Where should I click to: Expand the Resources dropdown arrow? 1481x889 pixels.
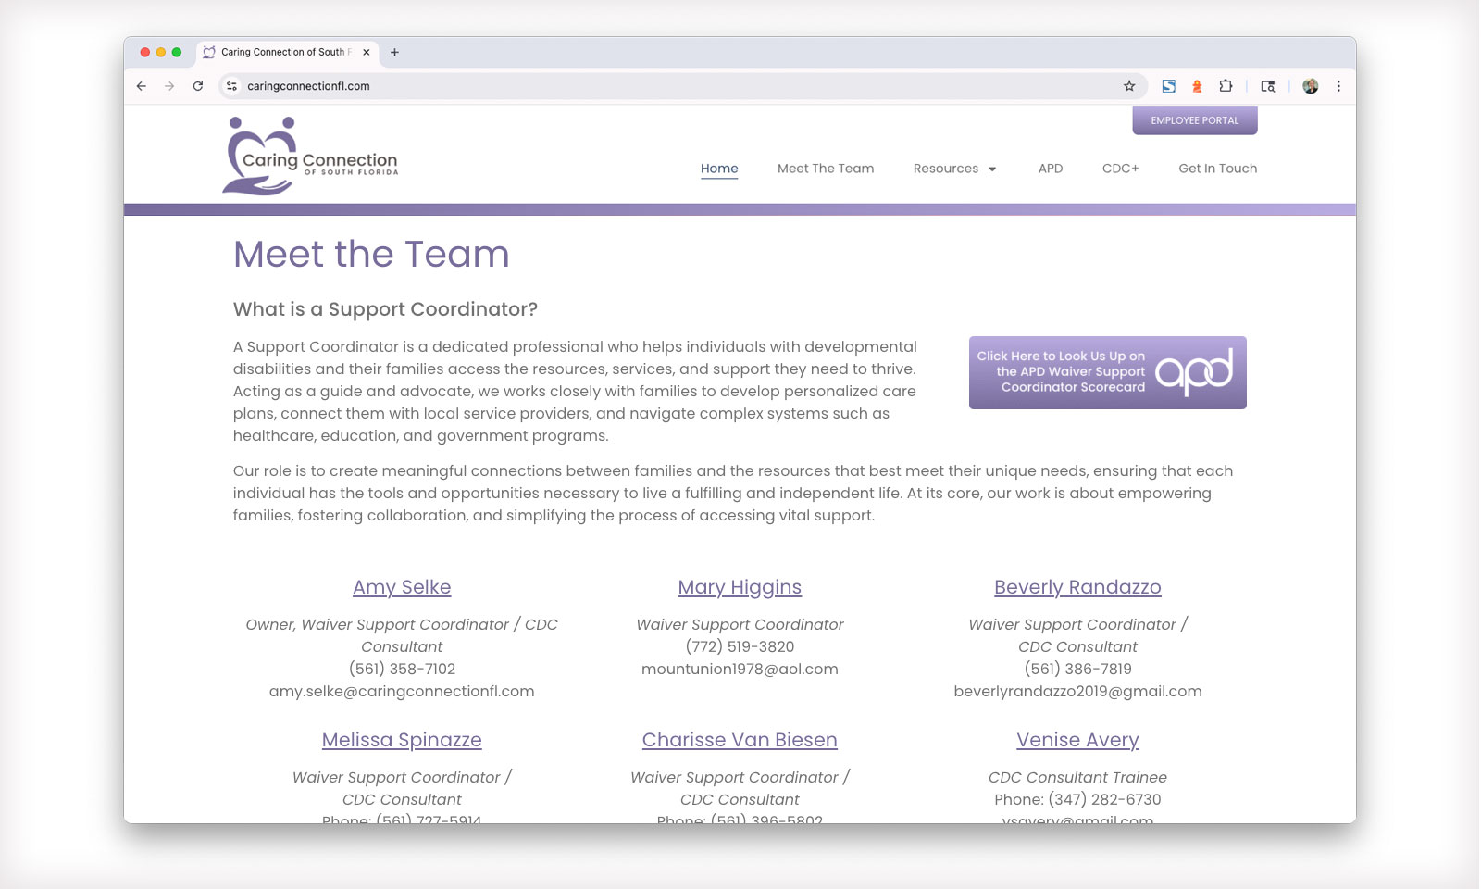[x=992, y=169]
